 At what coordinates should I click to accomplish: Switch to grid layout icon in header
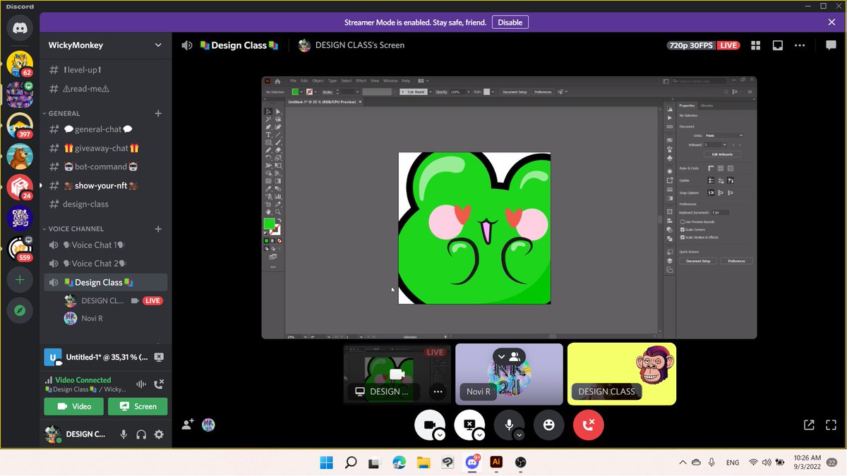pos(755,45)
